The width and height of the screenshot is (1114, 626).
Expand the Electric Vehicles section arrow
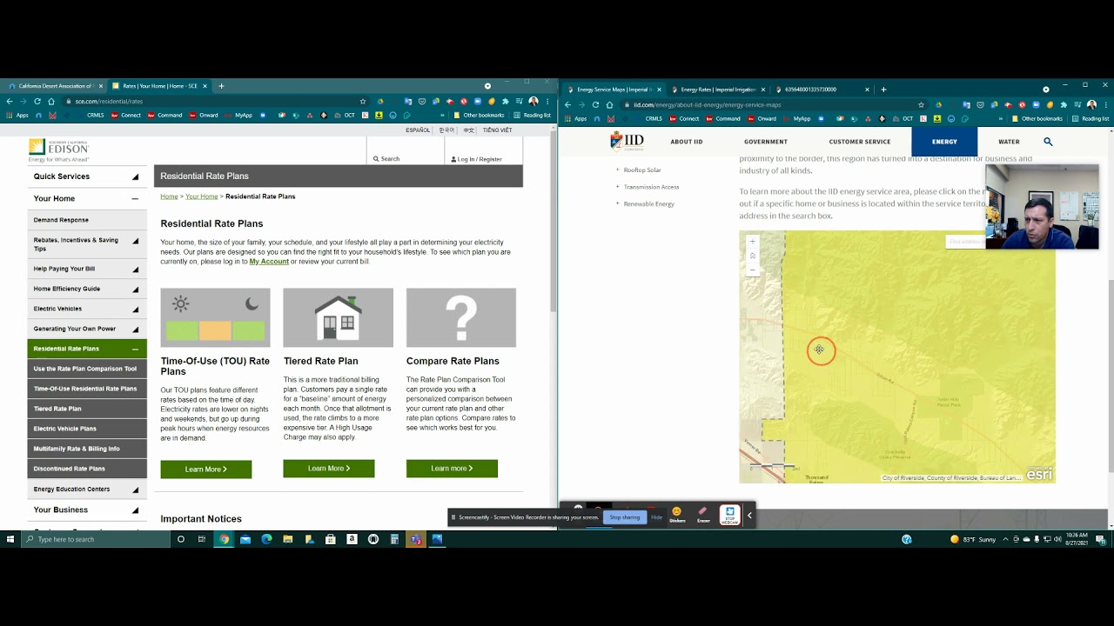pos(135,310)
